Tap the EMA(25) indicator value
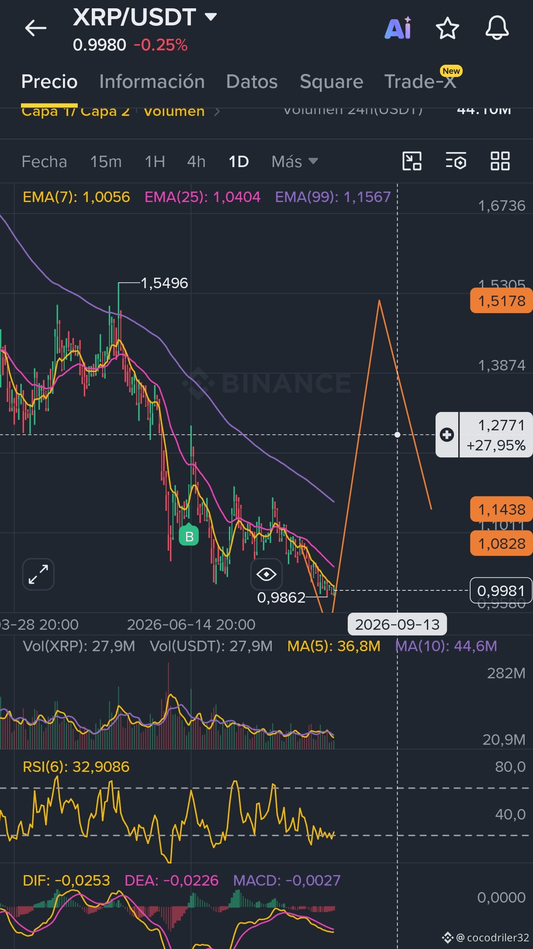 click(x=202, y=197)
